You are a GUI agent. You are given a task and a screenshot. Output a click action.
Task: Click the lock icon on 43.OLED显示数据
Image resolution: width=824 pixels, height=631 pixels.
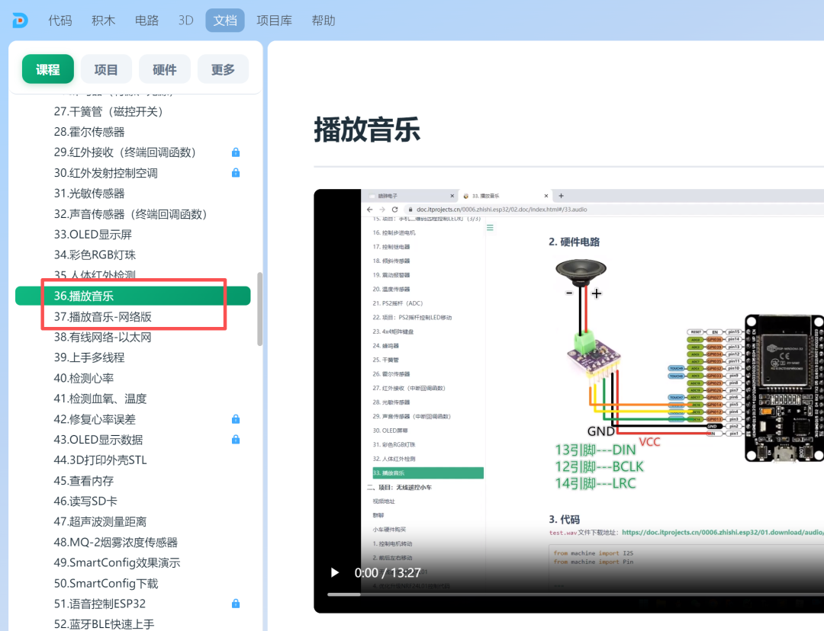click(236, 440)
